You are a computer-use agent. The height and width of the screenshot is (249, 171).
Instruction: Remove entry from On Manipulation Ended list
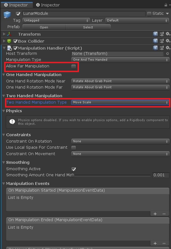coord(164,243)
